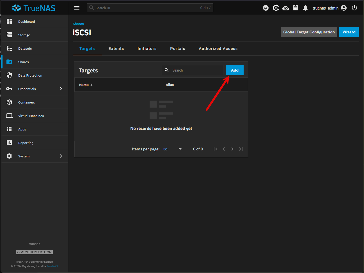Open the Items per page dropdown
364x273 pixels.
[x=172, y=149]
